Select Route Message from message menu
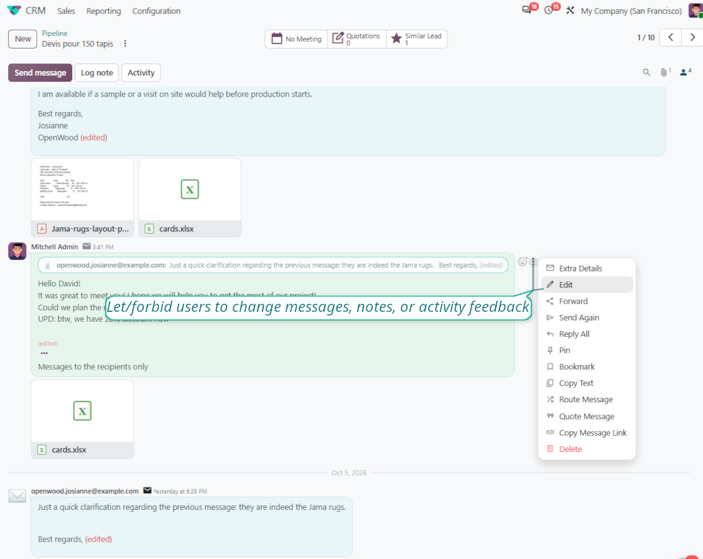The width and height of the screenshot is (703, 559). point(587,400)
